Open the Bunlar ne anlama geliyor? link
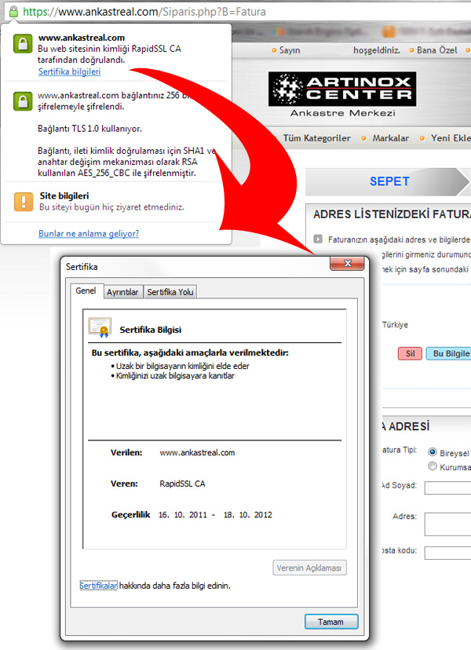 point(89,233)
